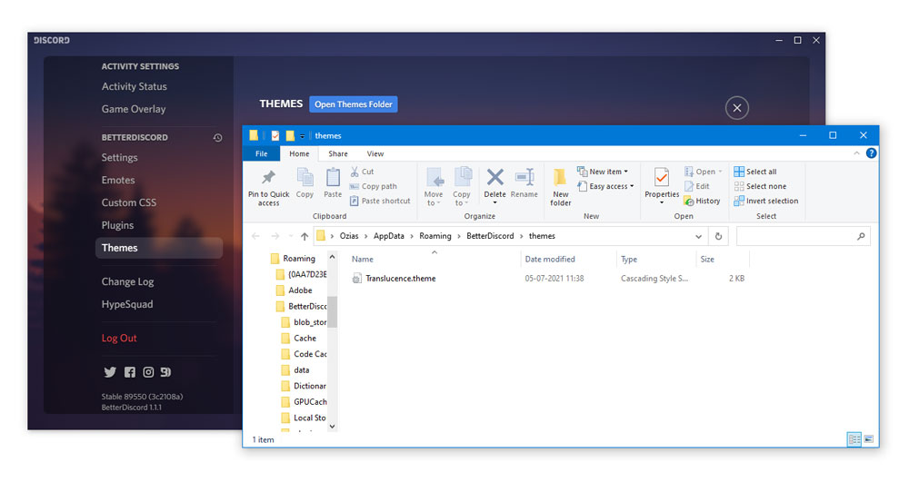Switch to the Share ribbon tab

[x=338, y=153]
